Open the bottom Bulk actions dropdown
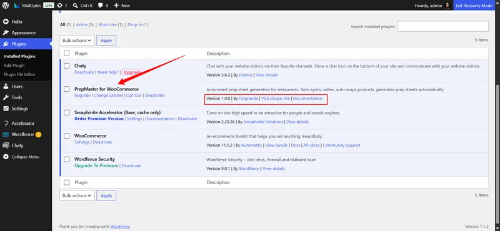This screenshot has width=500, height=231. (77, 195)
